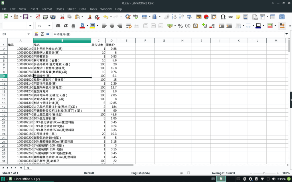The width and height of the screenshot is (292, 182).
Task: Click the Cut scissors icon
Action: pyautogui.click(x=62, y=17)
